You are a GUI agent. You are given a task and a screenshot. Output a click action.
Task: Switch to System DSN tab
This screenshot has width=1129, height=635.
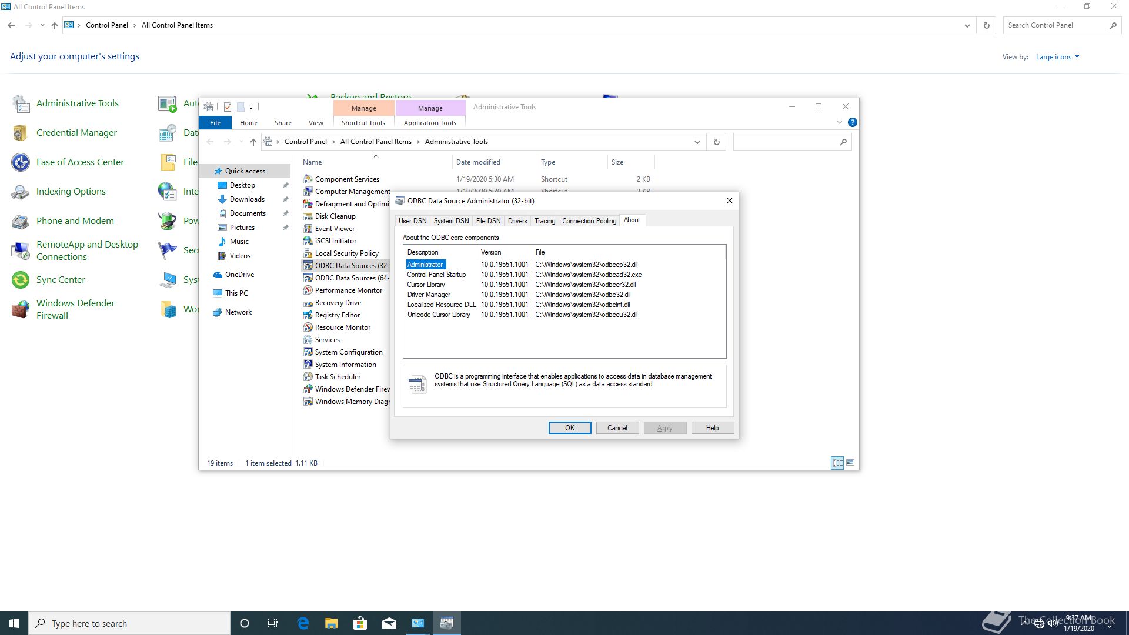click(451, 221)
